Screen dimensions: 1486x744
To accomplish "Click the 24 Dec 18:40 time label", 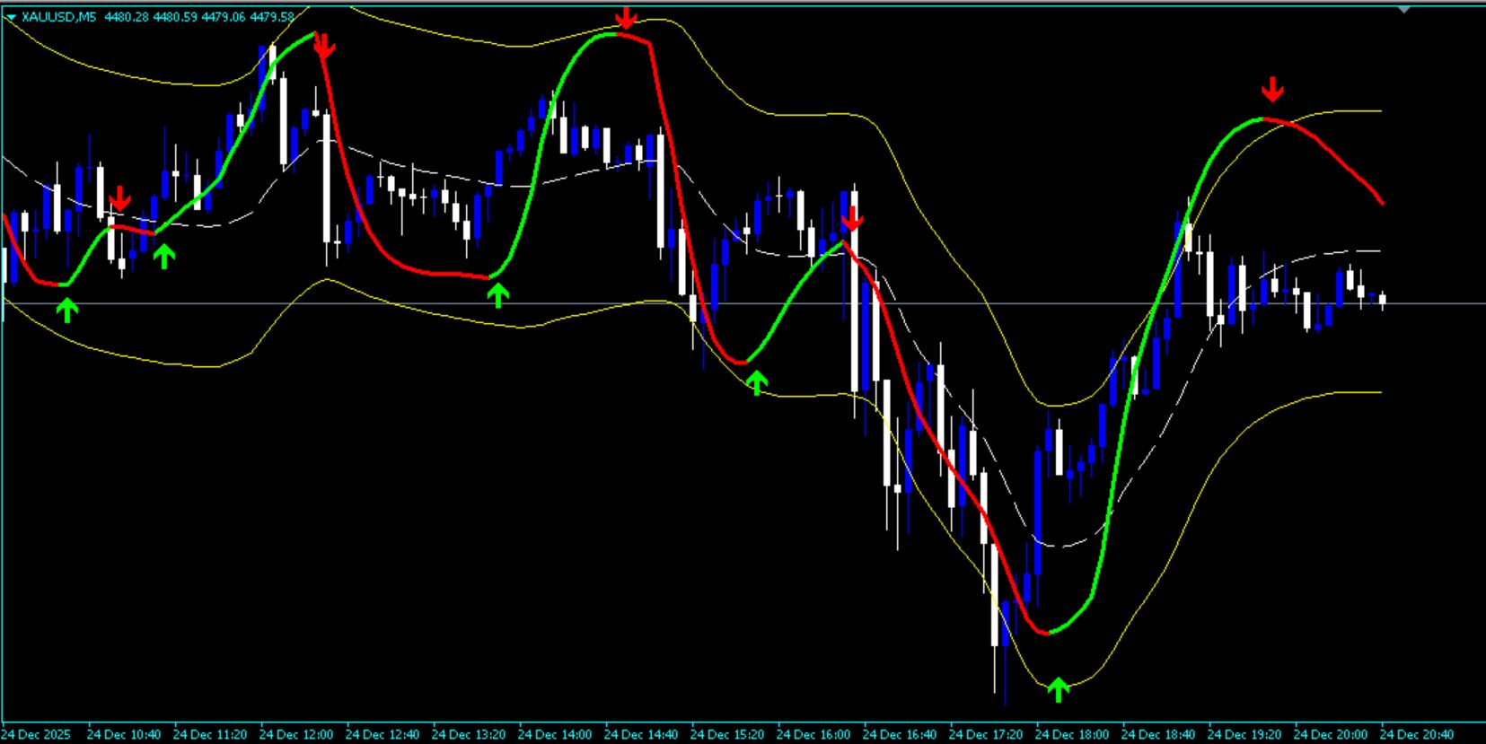I will click(1158, 734).
